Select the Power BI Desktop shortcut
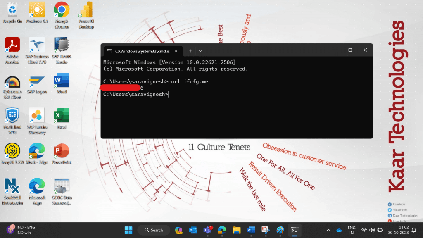The width and height of the screenshot is (423, 238). point(86,15)
